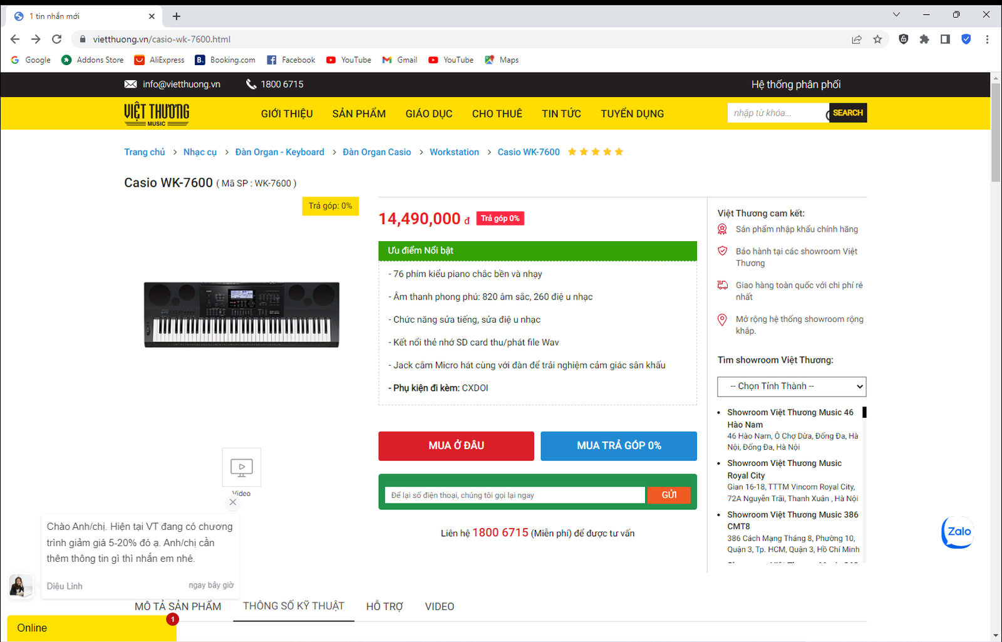The image size is (1002, 642).
Task: Expand the tab search chevron
Action: pos(896,14)
